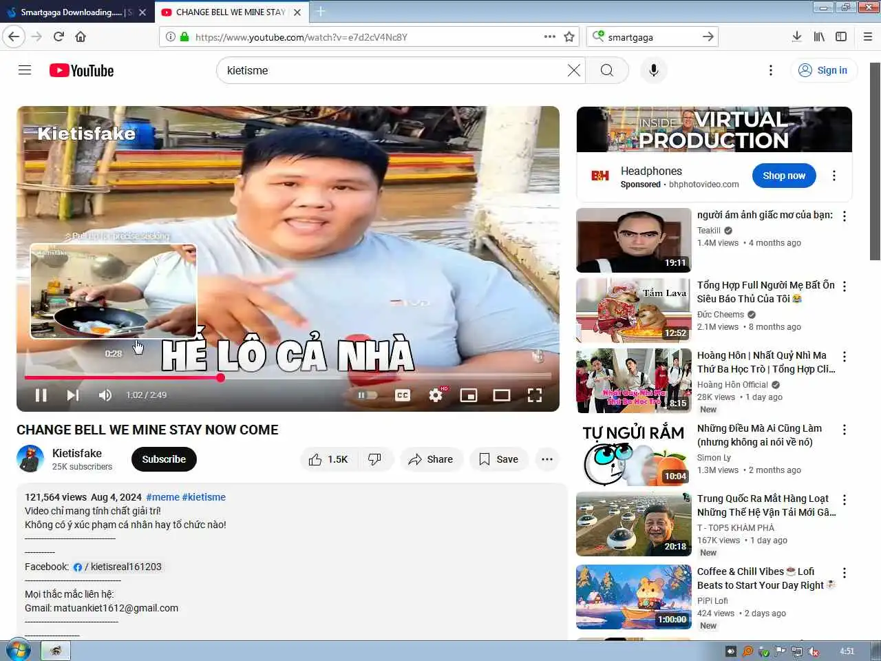This screenshot has height=661, width=881.
Task: Close the CHANGE BELL YouTube tab
Action: (x=297, y=12)
